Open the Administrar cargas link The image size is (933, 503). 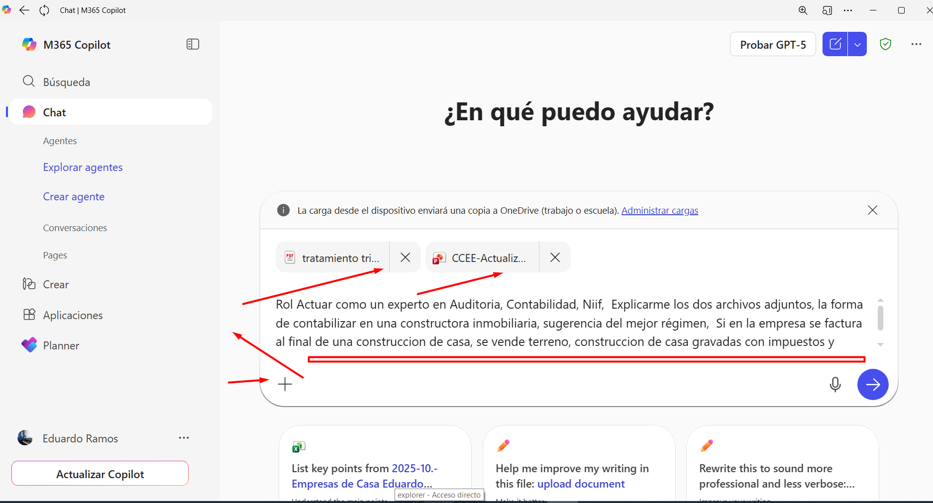click(659, 211)
